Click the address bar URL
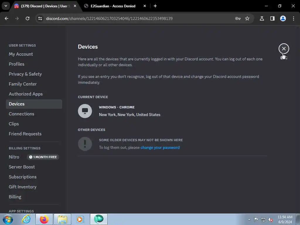The width and height of the screenshot is (300, 225). (x=109, y=18)
